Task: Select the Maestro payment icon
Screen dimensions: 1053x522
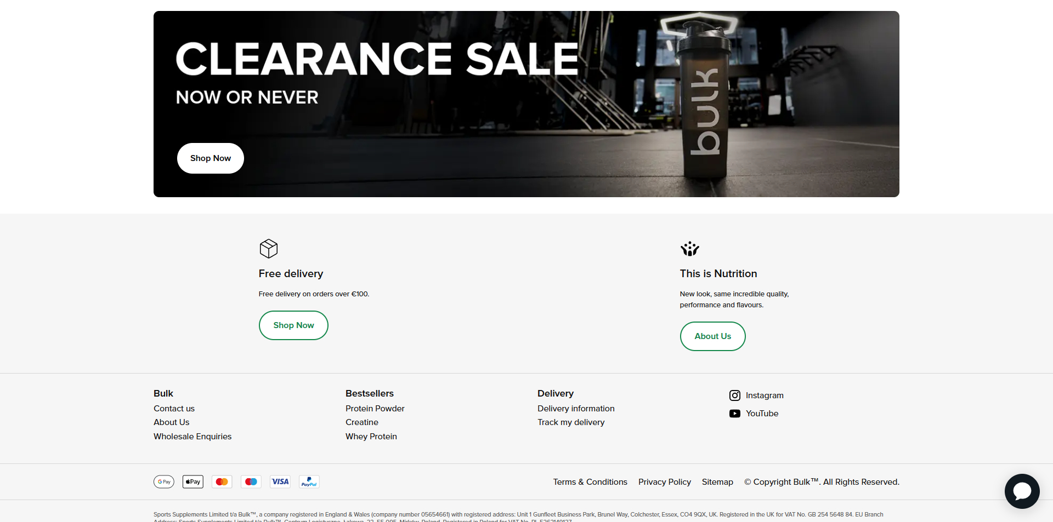Action: [251, 482]
